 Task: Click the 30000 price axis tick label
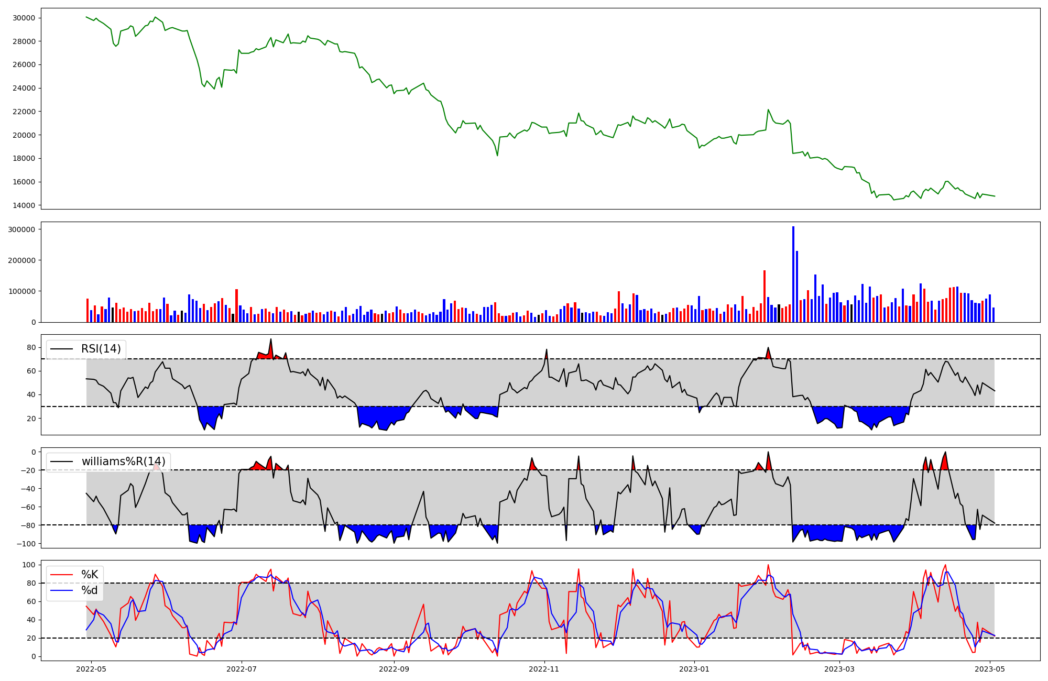point(24,18)
